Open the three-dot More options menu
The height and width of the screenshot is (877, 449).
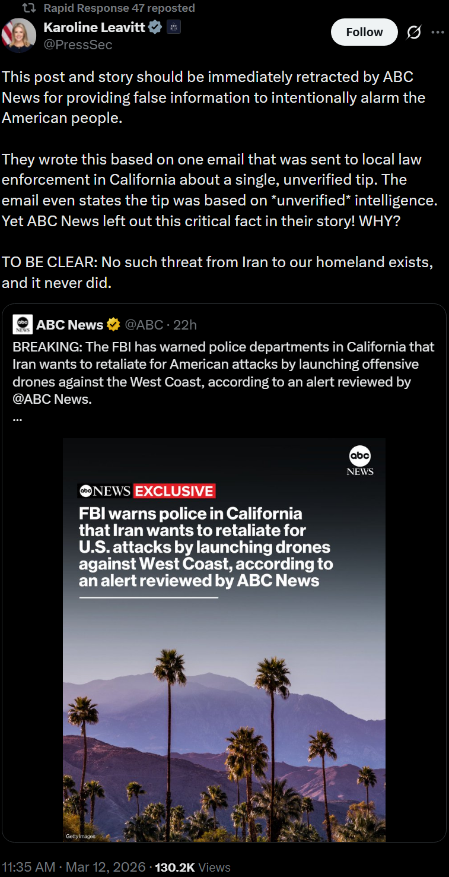click(x=438, y=33)
